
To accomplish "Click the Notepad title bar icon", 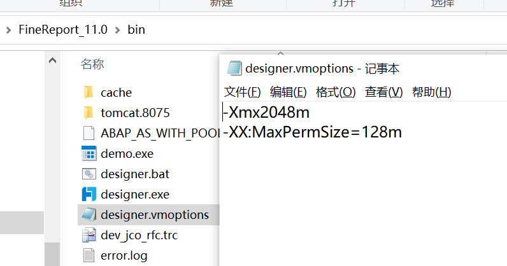I will tap(234, 68).
